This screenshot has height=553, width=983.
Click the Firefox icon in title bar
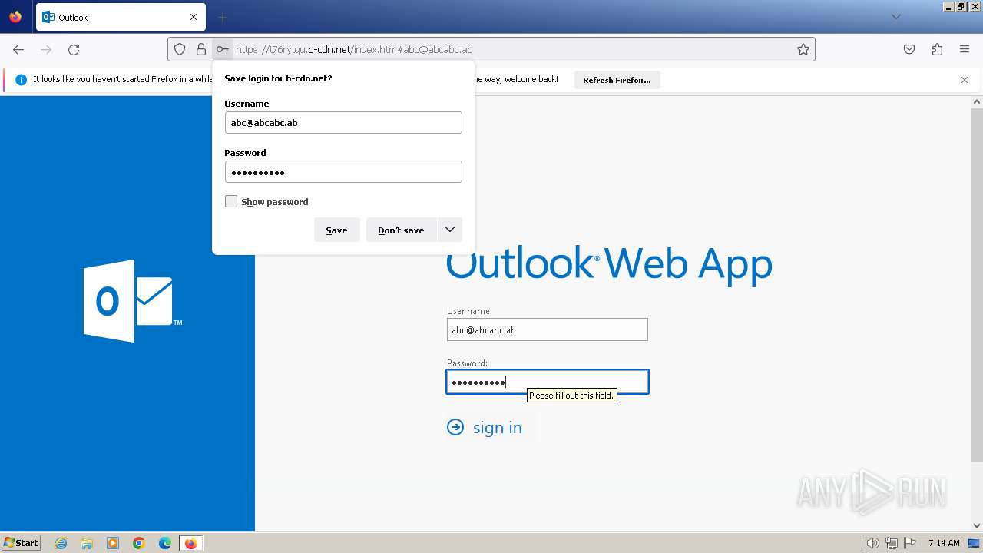pyautogui.click(x=15, y=17)
